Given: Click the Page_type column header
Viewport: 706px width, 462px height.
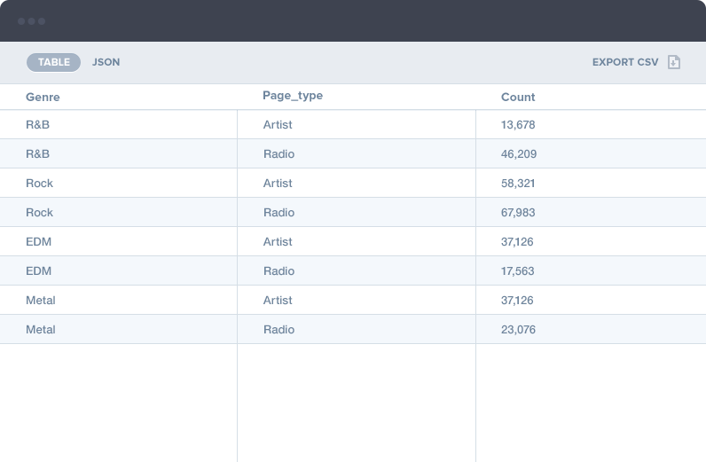Looking at the screenshot, I should pyautogui.click(x=293, y=96).
